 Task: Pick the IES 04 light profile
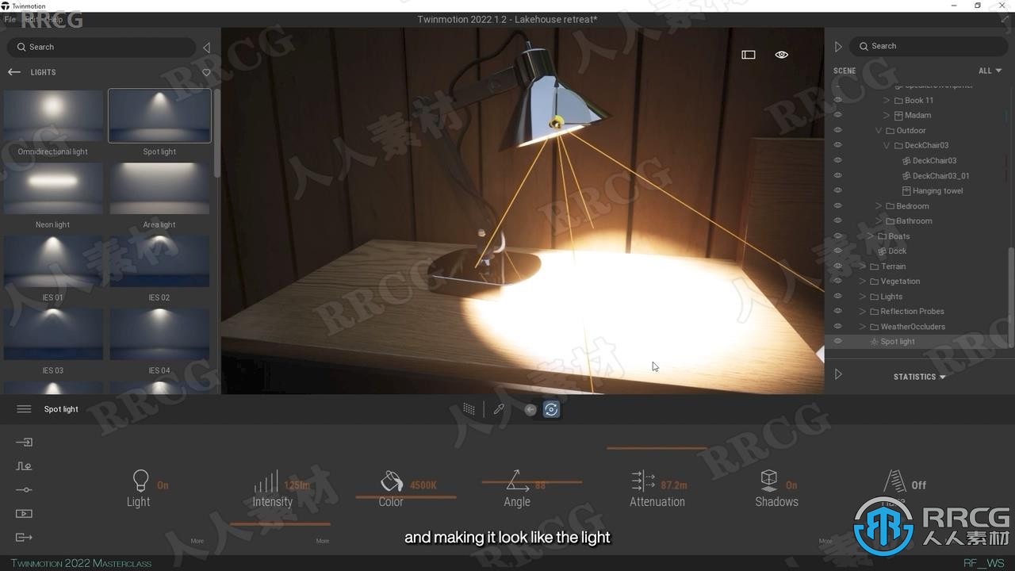pyautogui.click(x=159, y=335)
